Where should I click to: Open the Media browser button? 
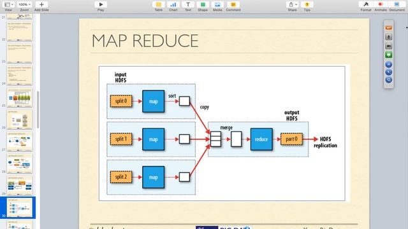click(217, 4)
